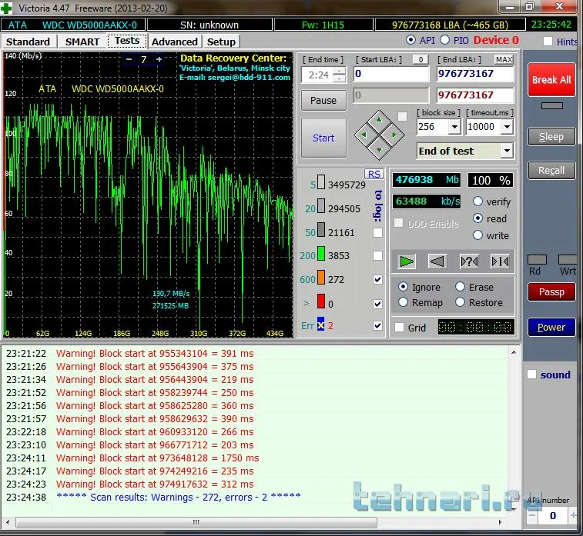Click the graph zoom minus icon
The height and width of the screenshot is (536, 583).
tap(129, 59)
